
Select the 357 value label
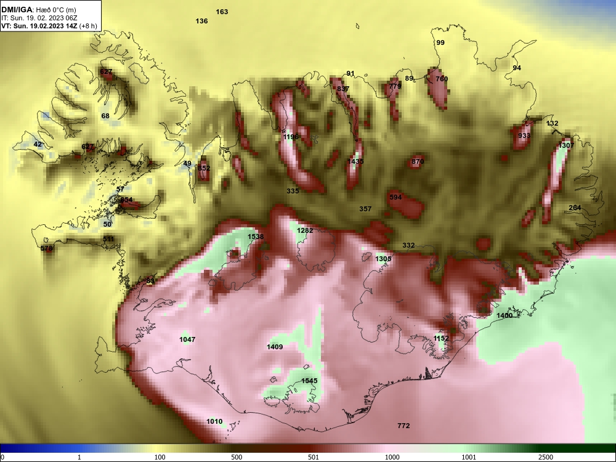click(x=365, y=209)
